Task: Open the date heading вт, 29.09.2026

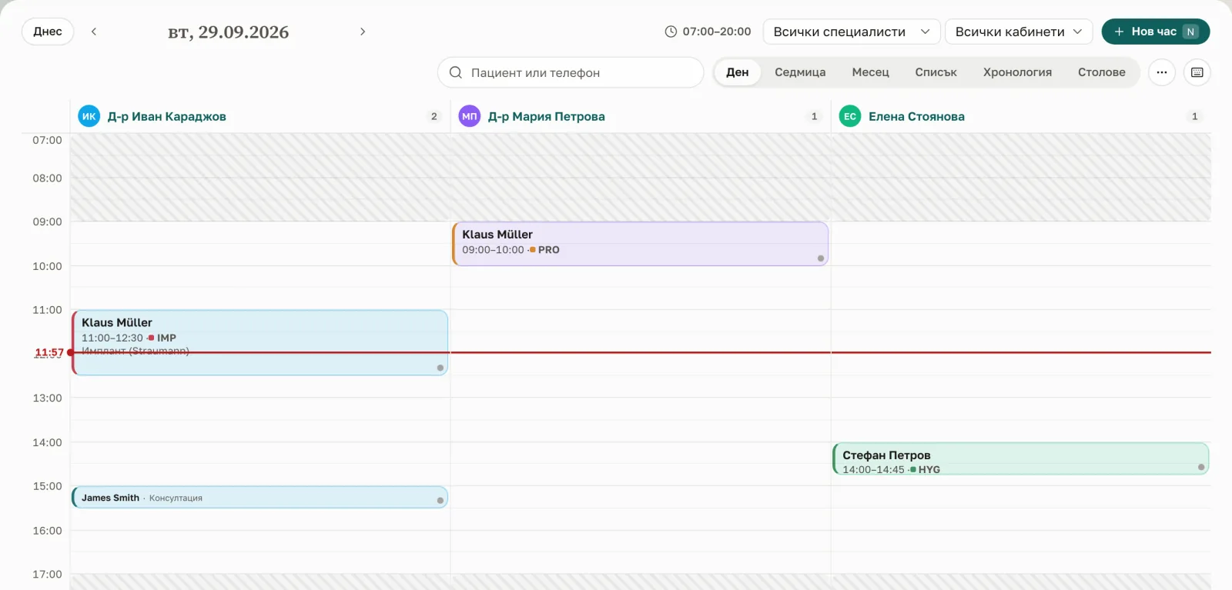Action: click(x=228, y=32)
